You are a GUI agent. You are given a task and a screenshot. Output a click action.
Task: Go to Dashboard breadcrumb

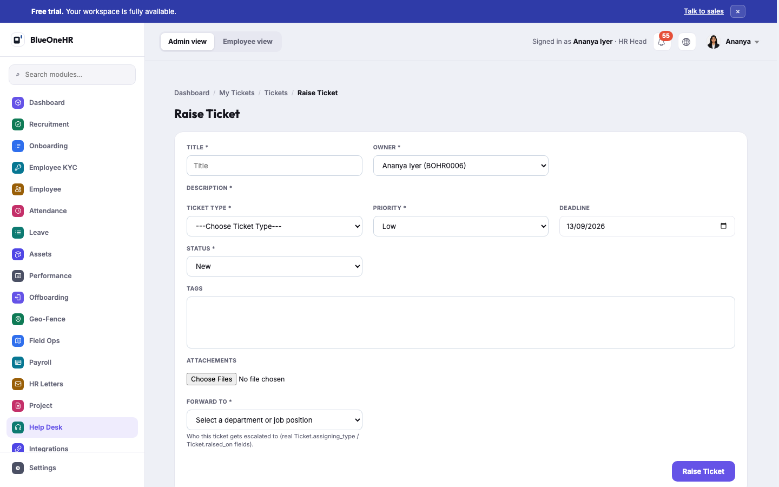tap(192, 93)
